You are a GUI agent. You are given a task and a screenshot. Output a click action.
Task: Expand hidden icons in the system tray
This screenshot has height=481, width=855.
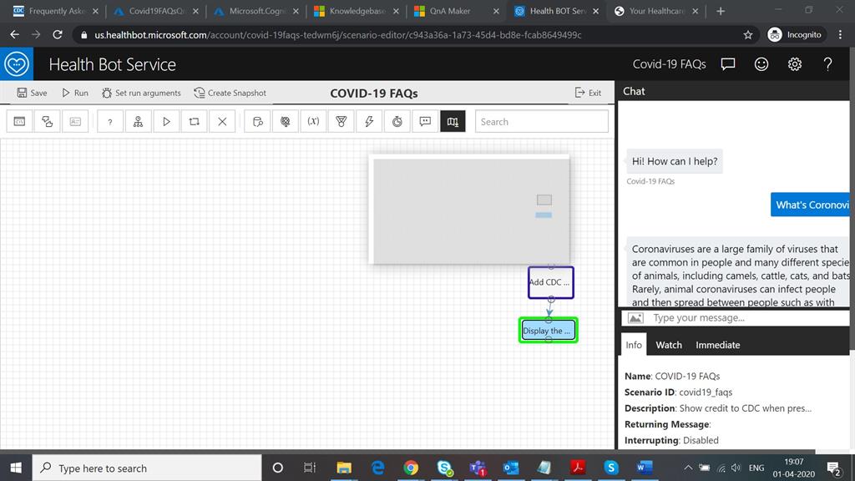pyautogui.click(x=687, y=468)
